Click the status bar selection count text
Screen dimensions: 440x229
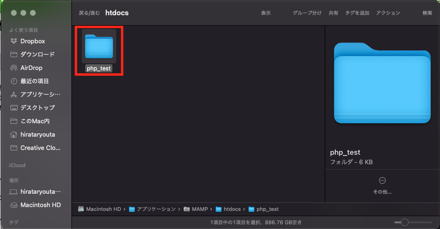pyautogui.click(x=256, y=222)
